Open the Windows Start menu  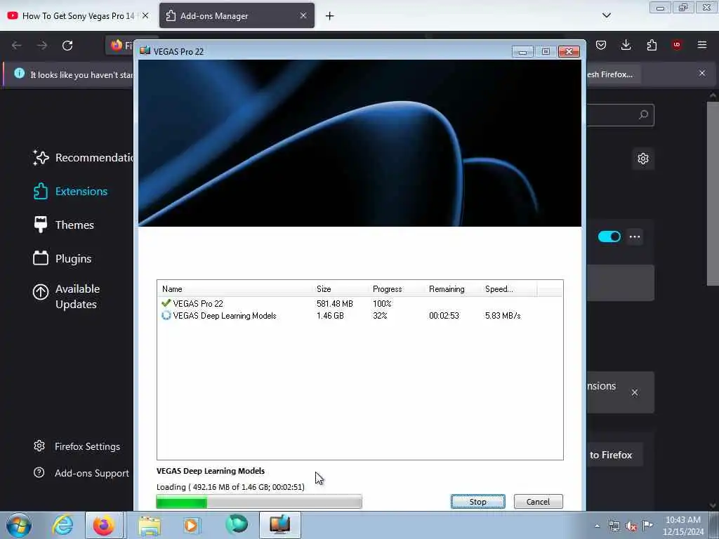18,525
